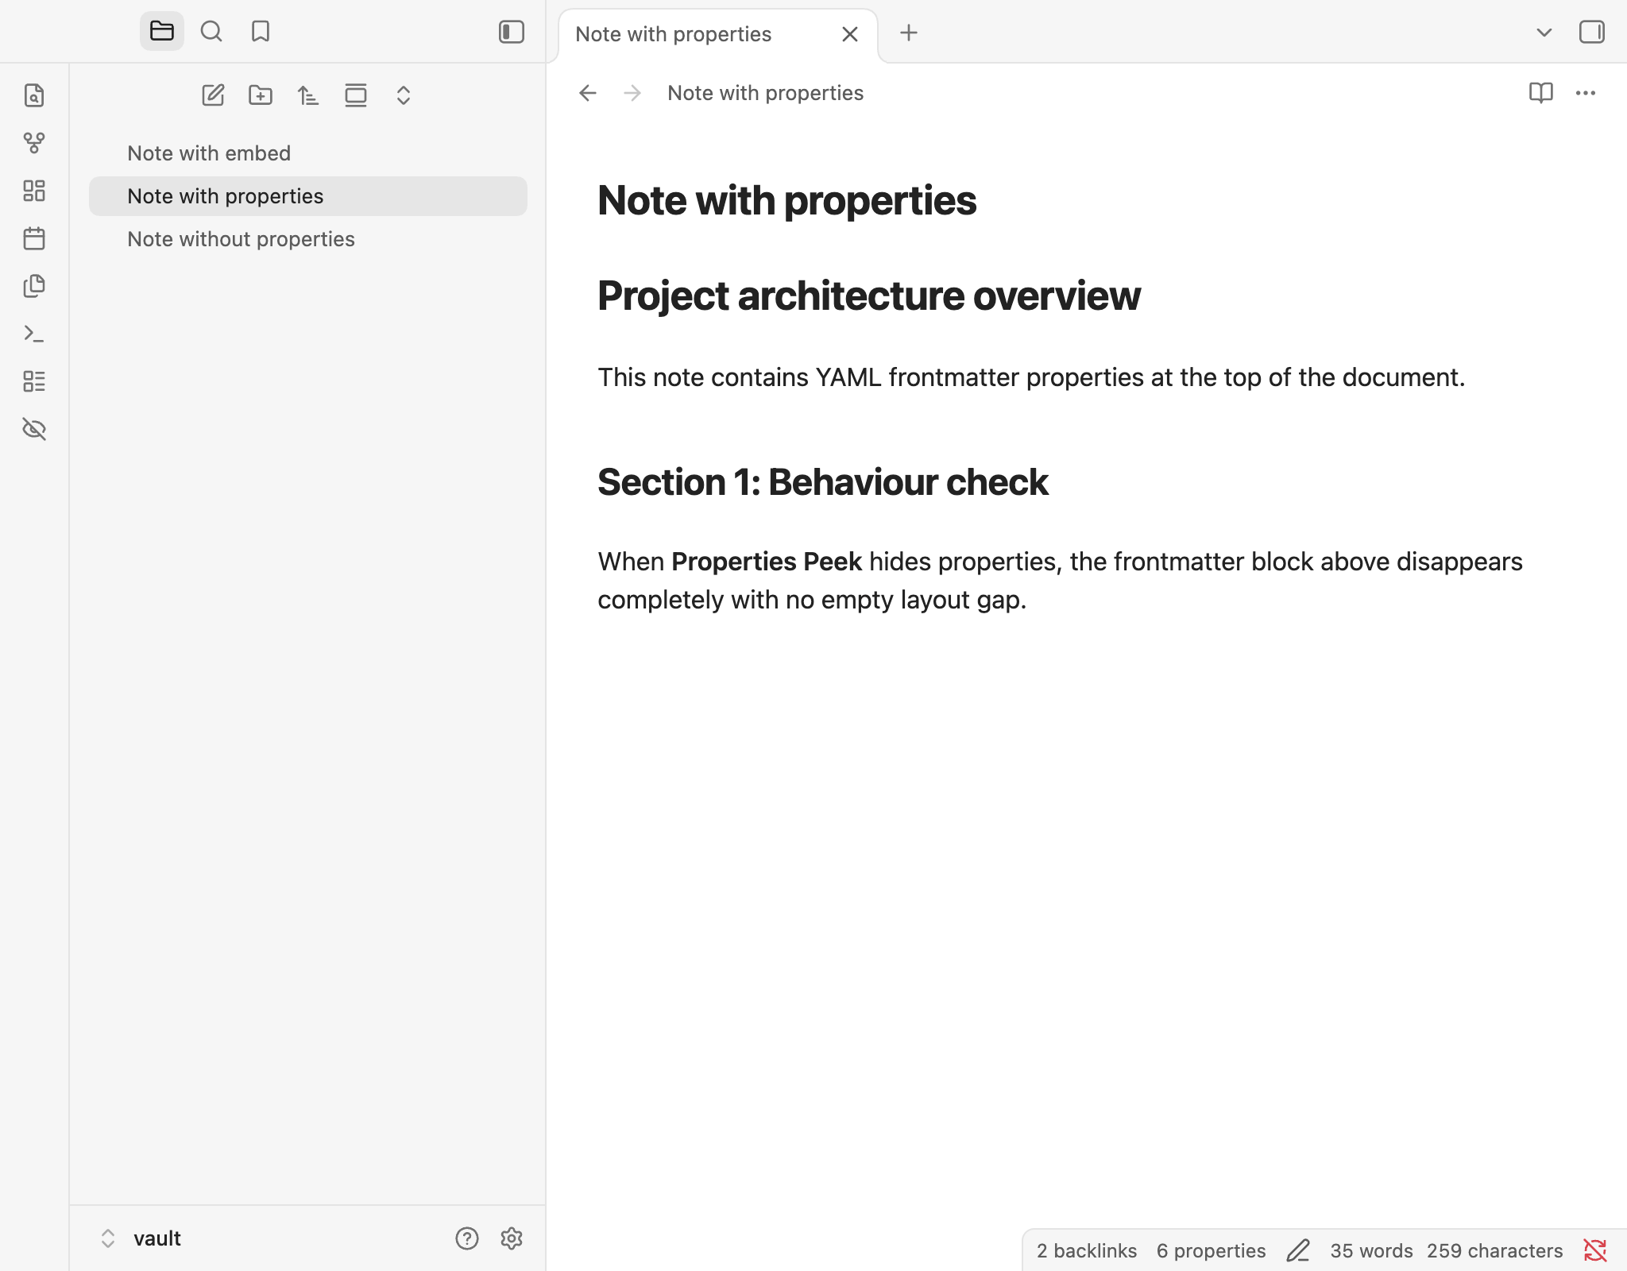Click the '35 words' status entry
Viewport: 1627px width, 1271px height.
(1372, 1251)
